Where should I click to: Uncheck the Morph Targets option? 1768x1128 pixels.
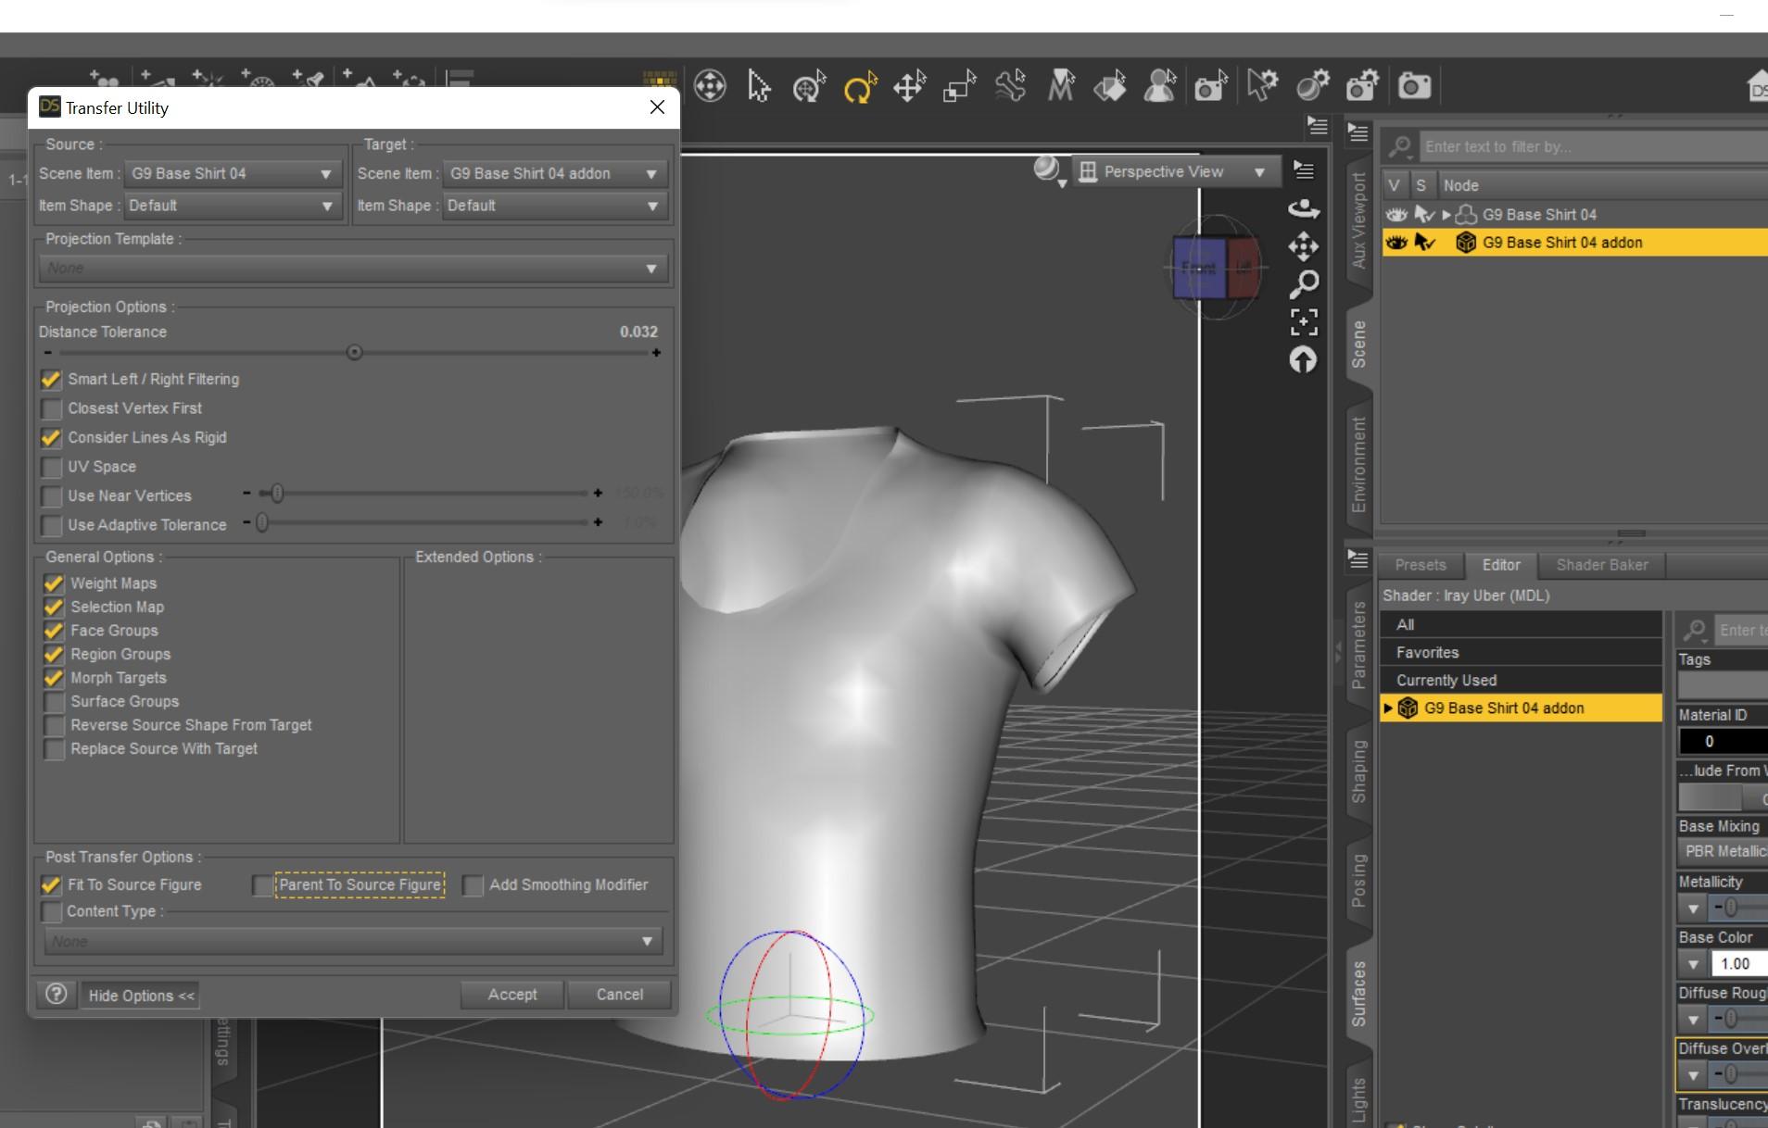[x=54, y=678]
